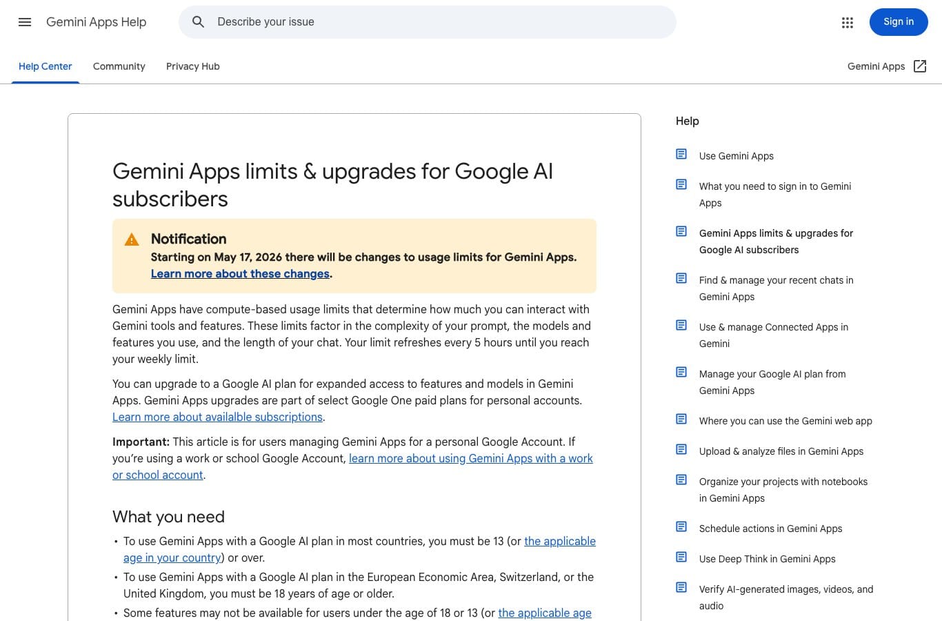
Task: Click the article icon beside Verify AI-generated images
Action: (x=681, y=588)
